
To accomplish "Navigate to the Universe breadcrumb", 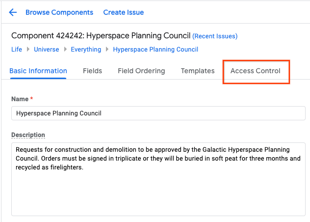I will point(47,49).
